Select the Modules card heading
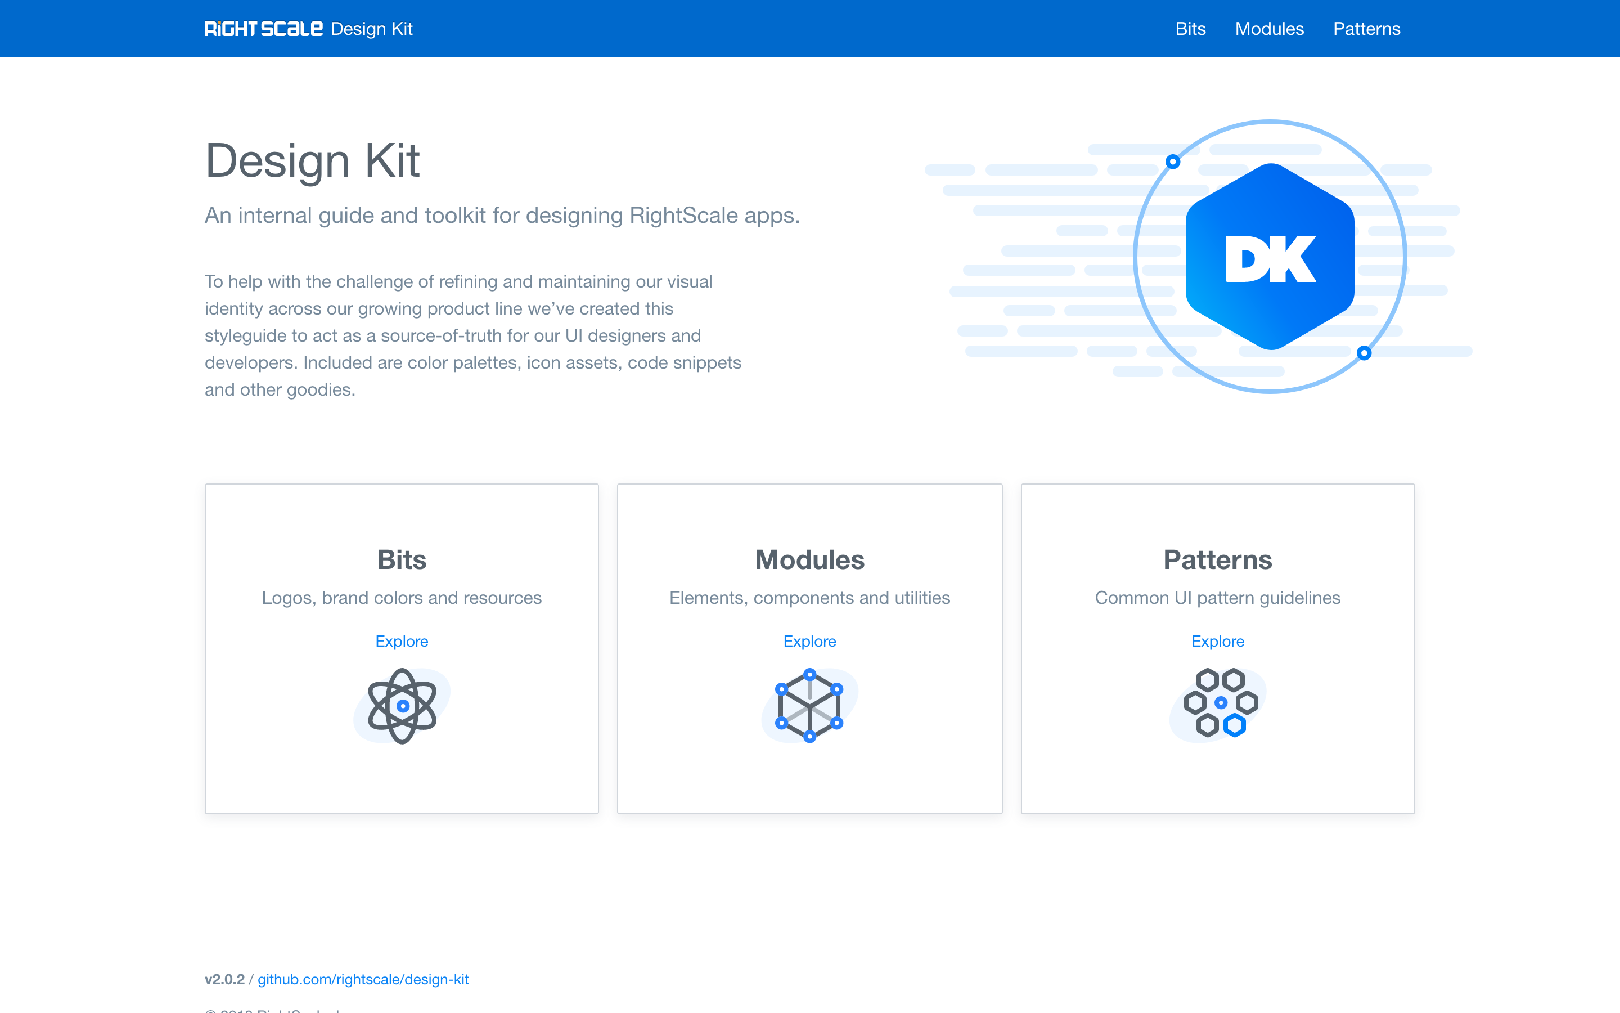Image resolution: width=1620 pixels, height=1013 pixels. pyautogui.click(x=809, y=559)
